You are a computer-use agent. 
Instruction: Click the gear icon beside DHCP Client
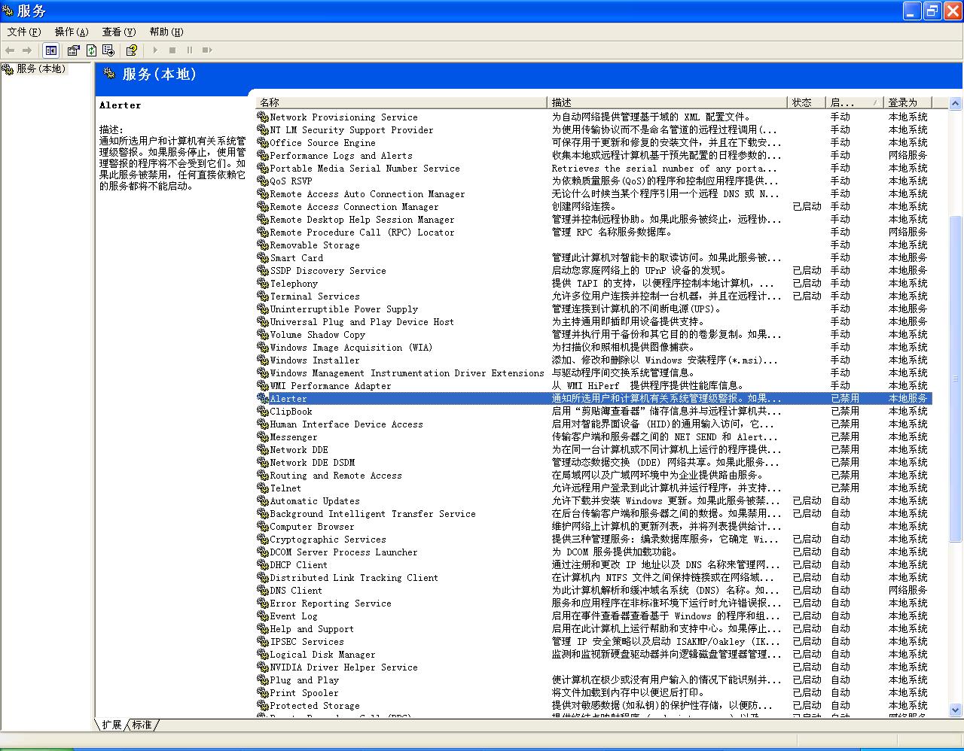point(263,565)
